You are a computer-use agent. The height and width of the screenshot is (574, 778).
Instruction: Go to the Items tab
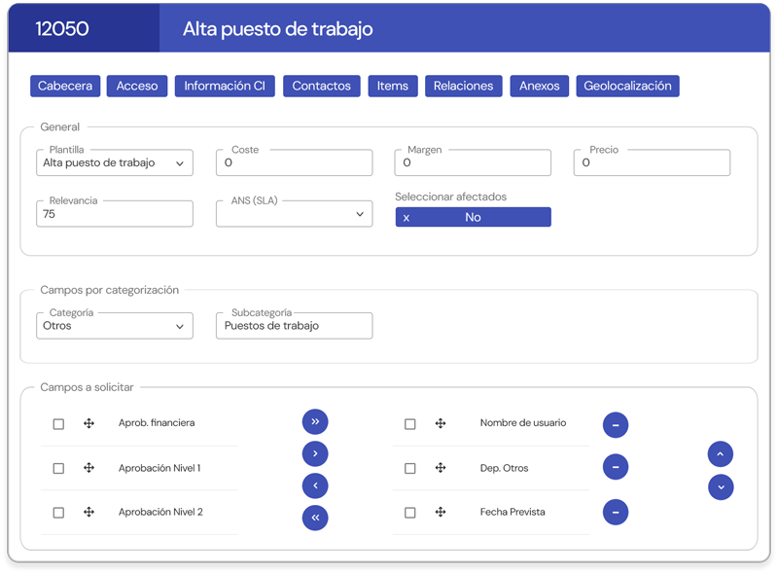tap(393, 86)
